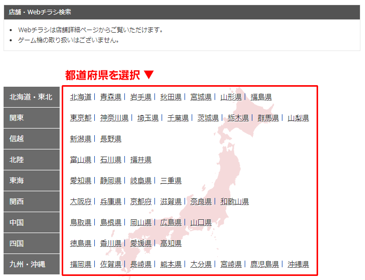Image resolution: width=365 pixels, height=280 pixels.
Task: Select 佐賀県 prefecture
Action: click(111, 265)
